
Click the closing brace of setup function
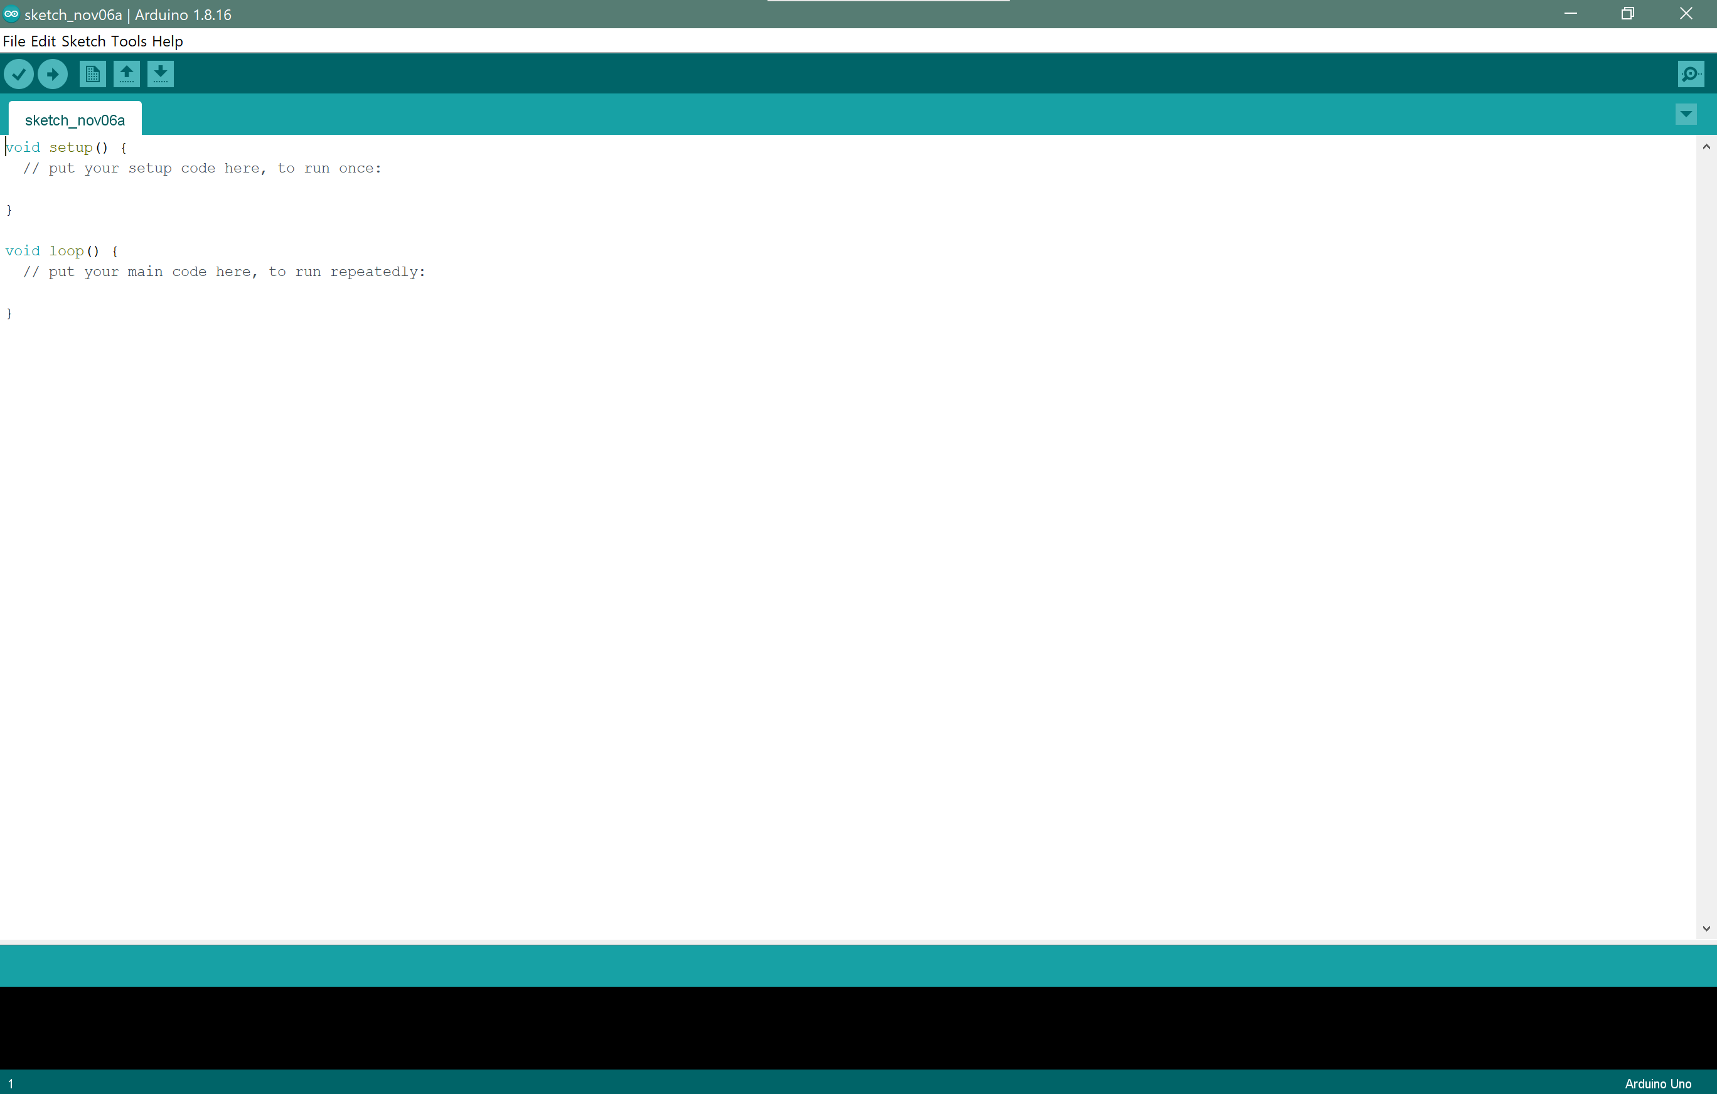[x=9, y=210]
